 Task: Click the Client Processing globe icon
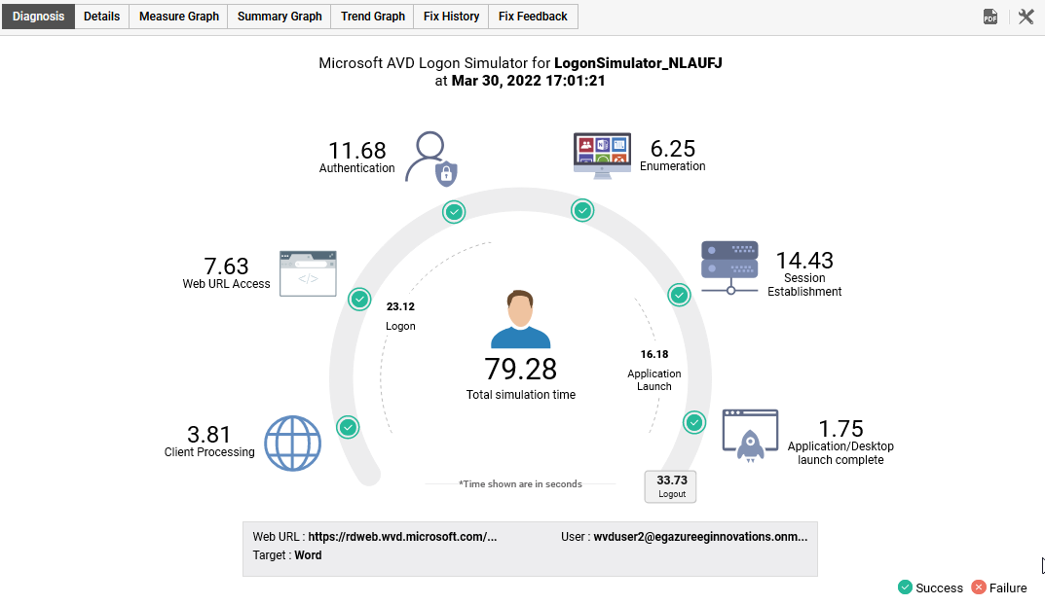coord(292,444)
